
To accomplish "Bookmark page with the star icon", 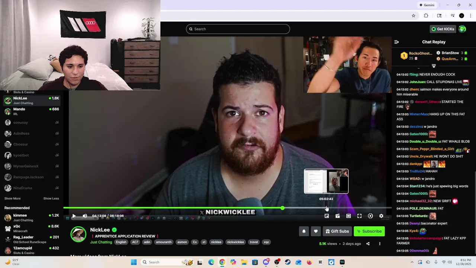I will [413, 16].
